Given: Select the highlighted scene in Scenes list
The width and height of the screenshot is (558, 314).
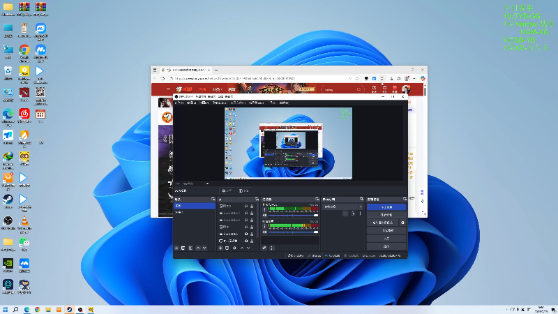Looking at the screenshot, I should click(195, 206).
